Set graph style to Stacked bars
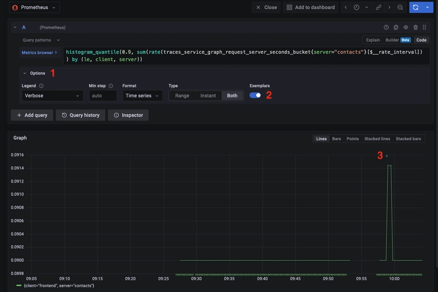Image resolution: width=438 pixels, height=292 pixels. [x=408, y=139]
